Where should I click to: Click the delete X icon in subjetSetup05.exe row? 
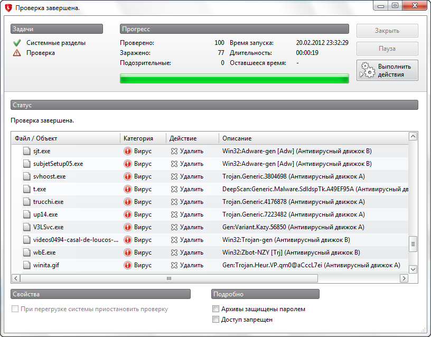174,164
